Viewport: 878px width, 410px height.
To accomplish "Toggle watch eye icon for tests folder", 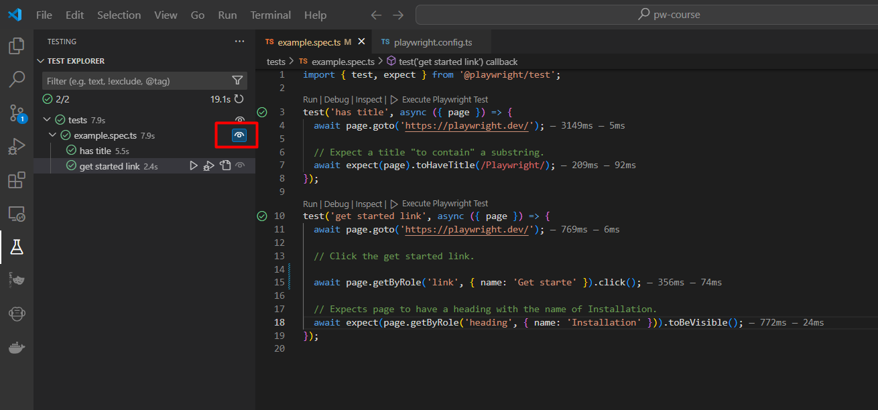I will pyautogui.click(x=239, y=120).
